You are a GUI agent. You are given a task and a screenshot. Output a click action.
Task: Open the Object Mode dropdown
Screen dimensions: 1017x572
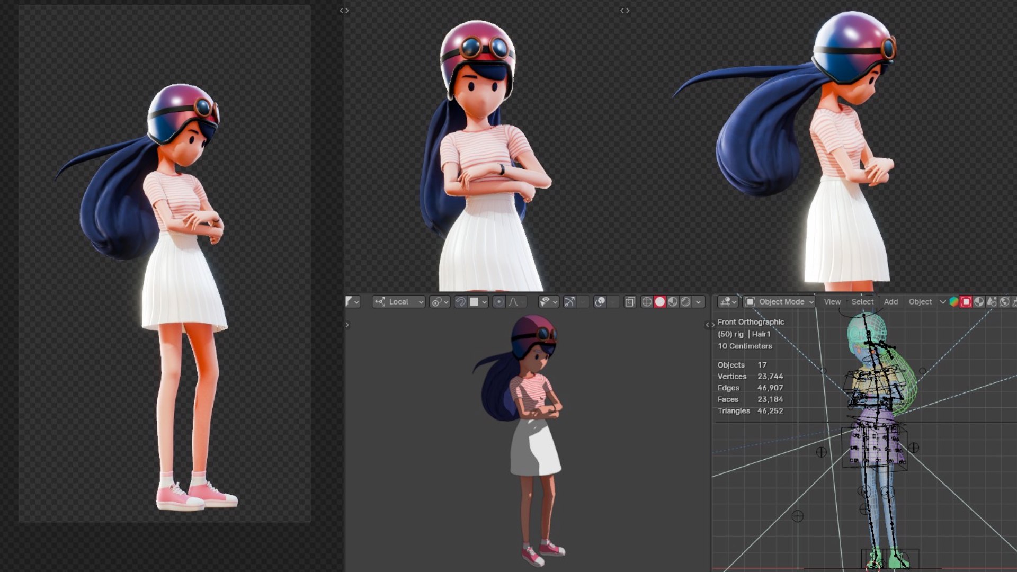(780, 302)
